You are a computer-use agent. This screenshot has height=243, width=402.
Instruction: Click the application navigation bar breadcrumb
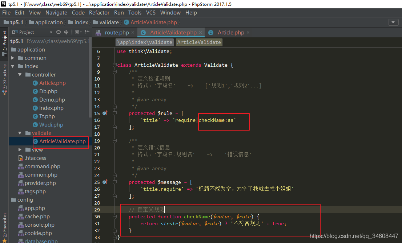pyautogui.click(x=46, y=22)
